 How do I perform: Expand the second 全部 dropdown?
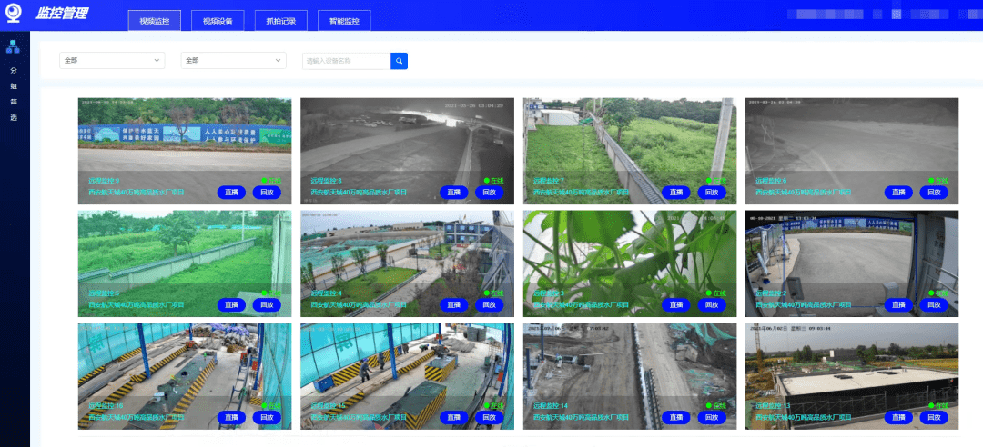[234, 61]
